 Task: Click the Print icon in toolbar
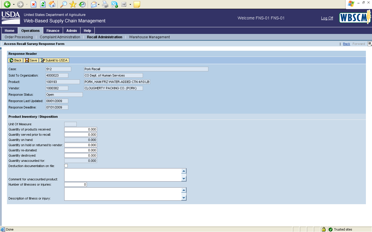(105, 4)
